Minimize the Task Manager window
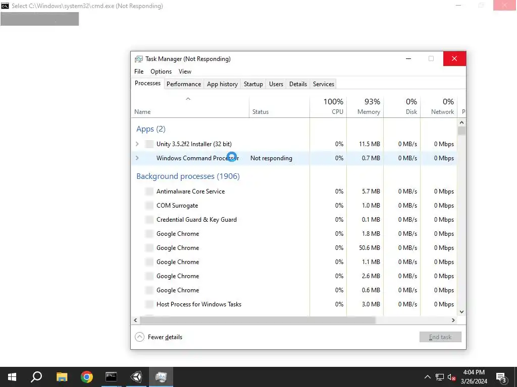 pyautogui.click(x=408, y=58)
